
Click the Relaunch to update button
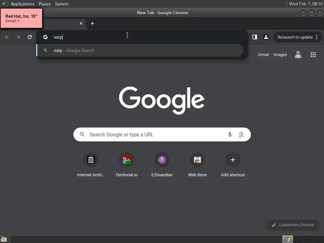click(x=295, y=37)
